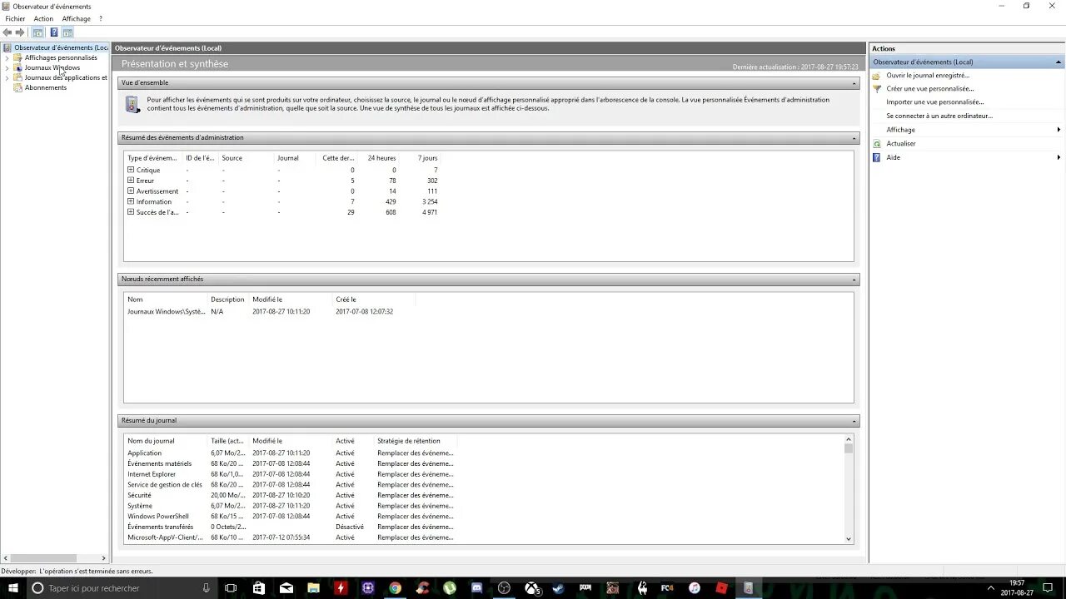Image resolution: width=1066 pixels, height=599 pixels.
Task: Select the Abonnements tree item
Action: 46,87
